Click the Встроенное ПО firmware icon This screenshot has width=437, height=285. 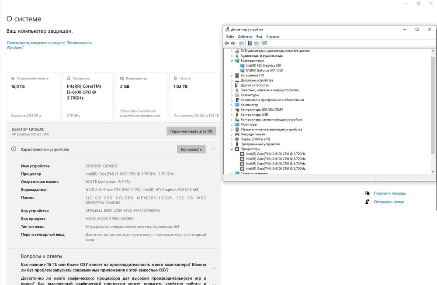(x=237, y=75)
